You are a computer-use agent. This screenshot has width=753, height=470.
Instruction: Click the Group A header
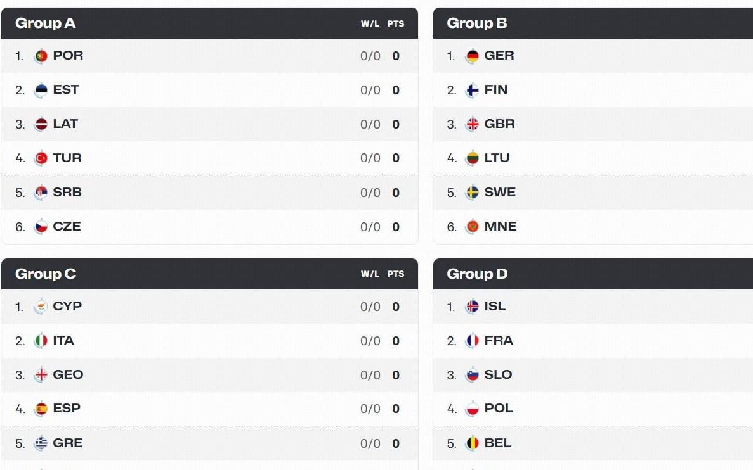point(209,23)
